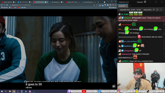Open username ars_absconditus in chat
165x93 pixels.
(x=130, y=41)
